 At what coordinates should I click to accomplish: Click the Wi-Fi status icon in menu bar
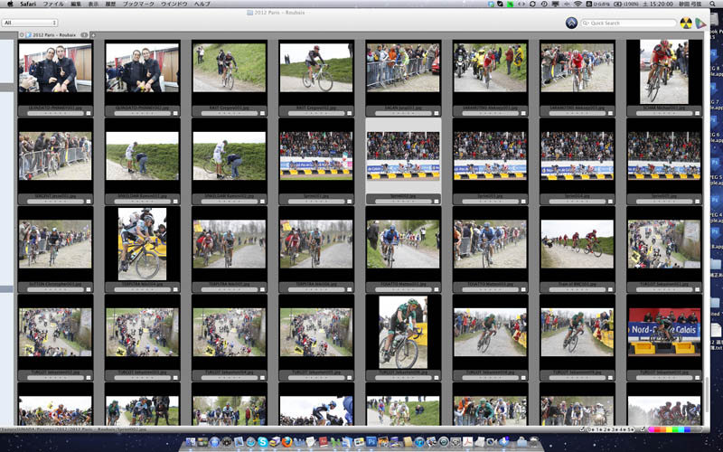577,4
